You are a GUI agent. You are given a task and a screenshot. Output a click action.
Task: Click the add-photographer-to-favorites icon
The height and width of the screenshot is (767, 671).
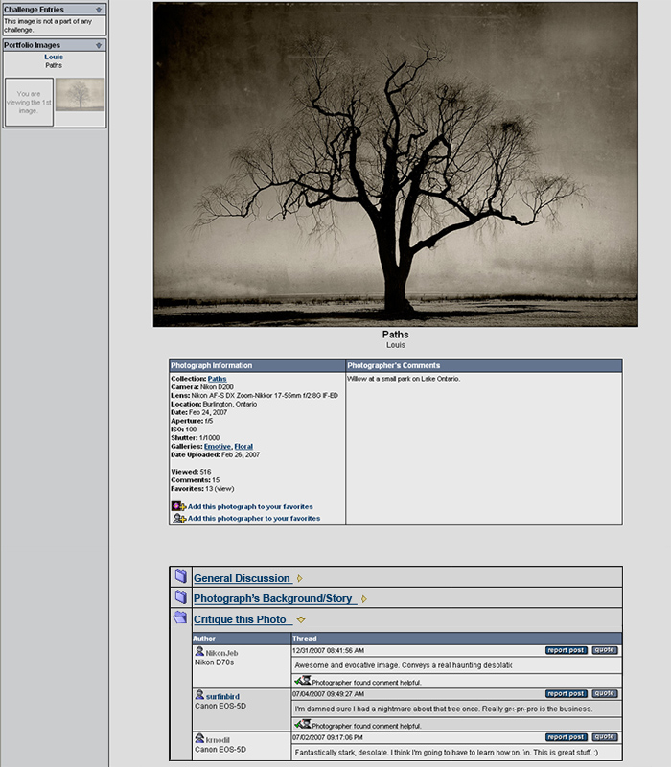(x=179, y=518)
